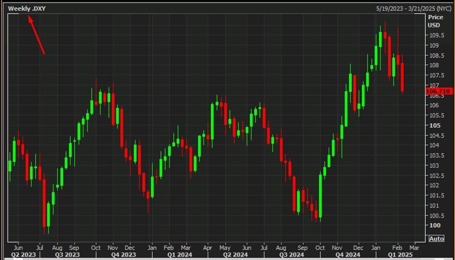455x260 pixels.
Task: Select the 109 price axis label
Action: 434,45
